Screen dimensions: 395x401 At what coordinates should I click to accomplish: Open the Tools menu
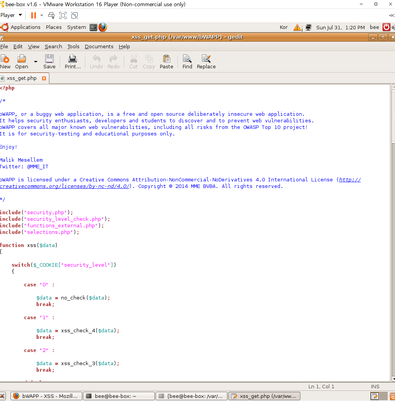(73, 47)
